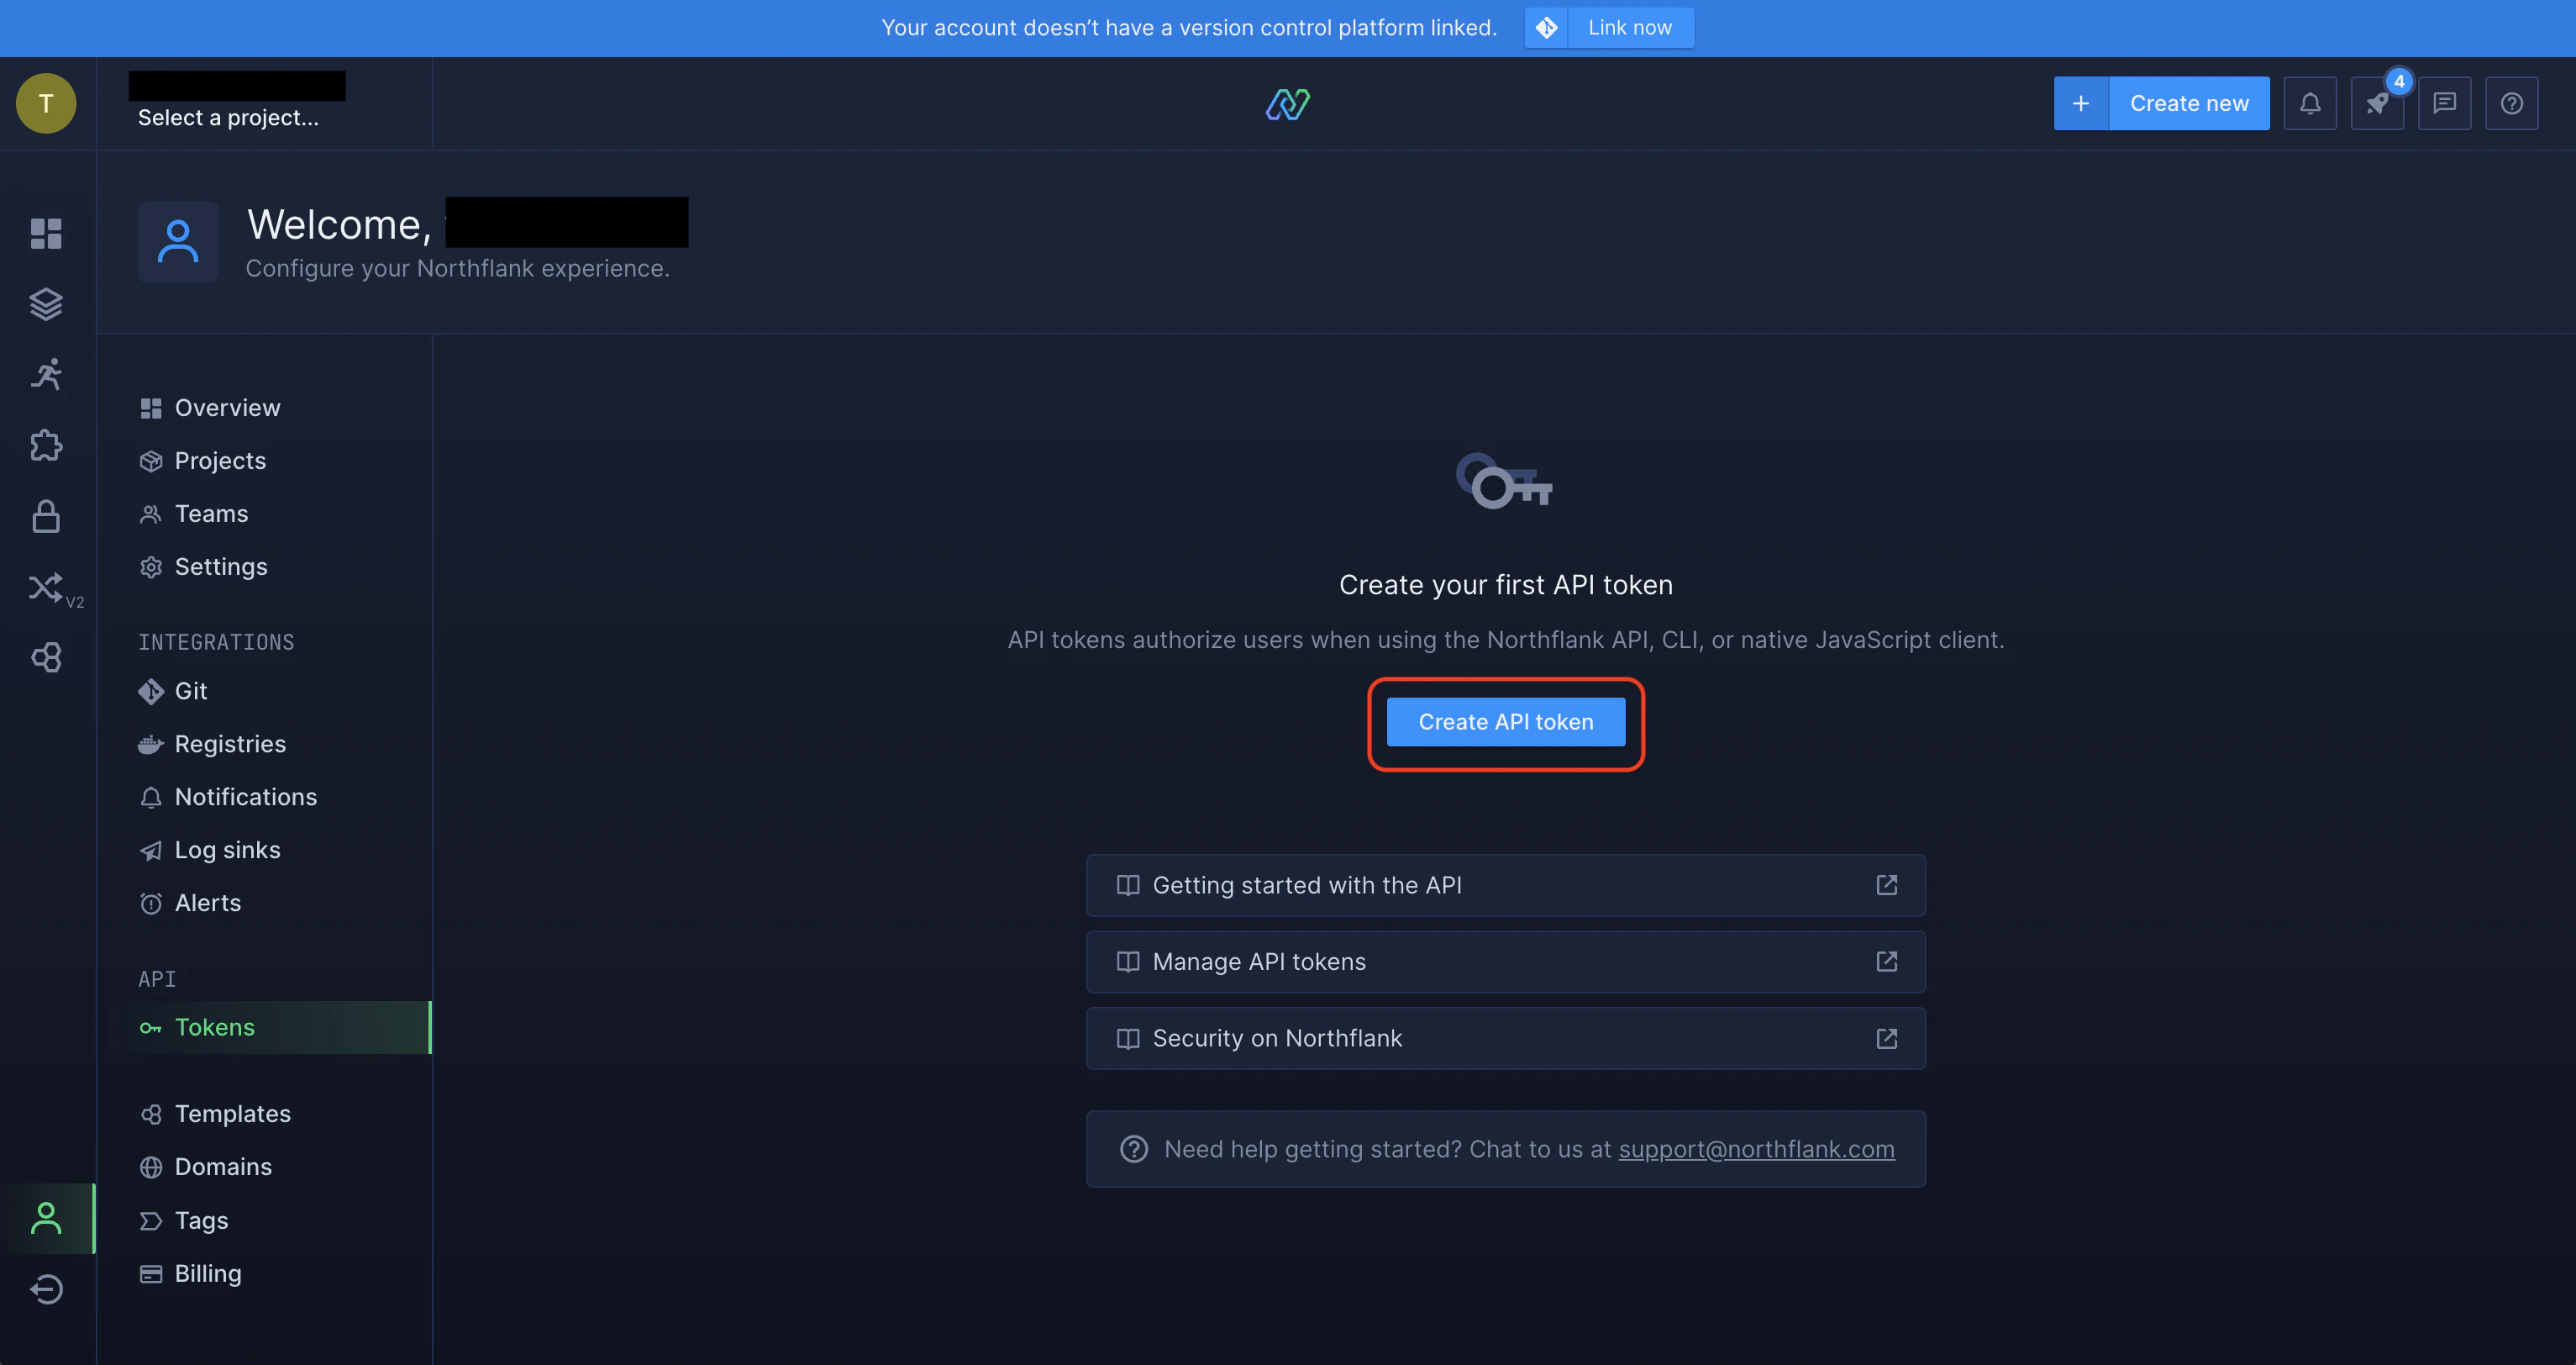Open Getting started with the API guide
2576x1365 pixels.
click(x=1506, y=885)
